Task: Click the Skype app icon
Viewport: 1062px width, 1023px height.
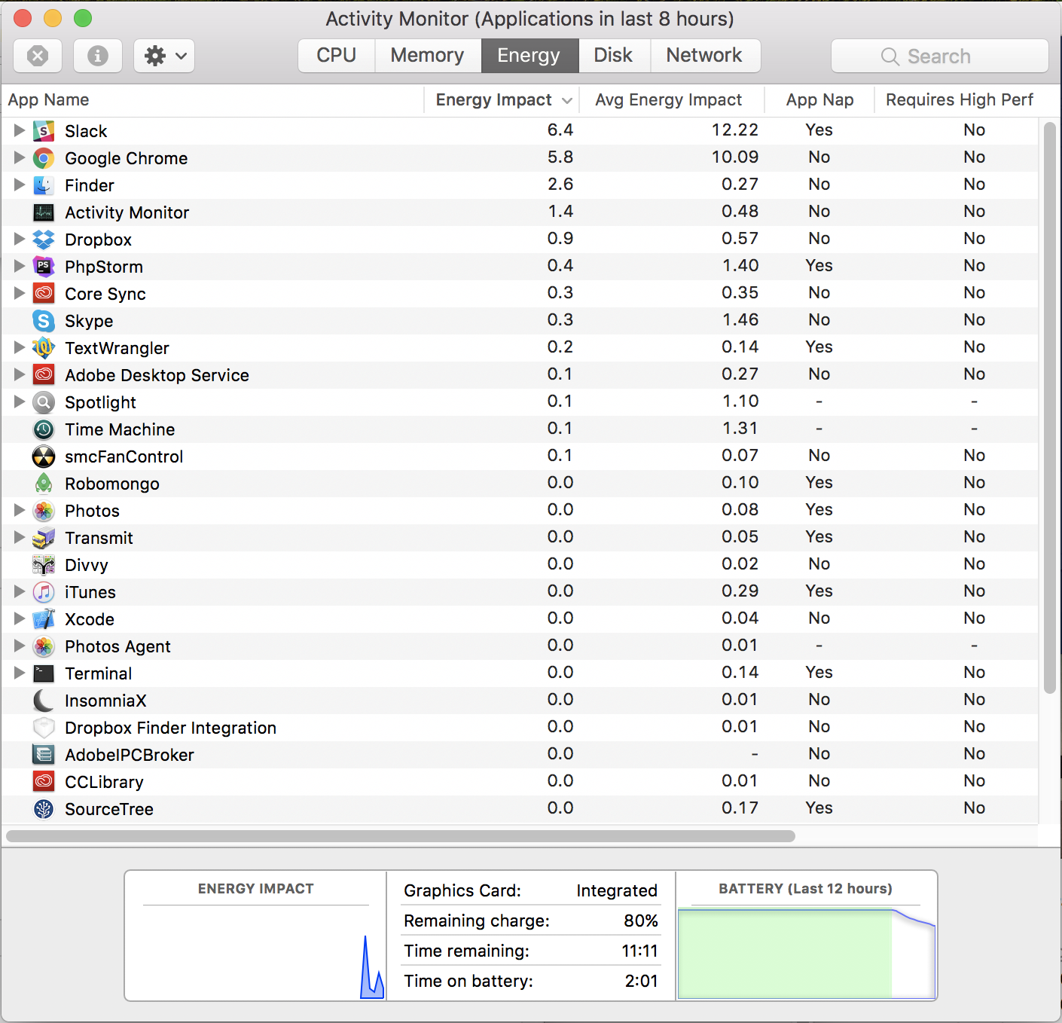Action: [44, 321]
